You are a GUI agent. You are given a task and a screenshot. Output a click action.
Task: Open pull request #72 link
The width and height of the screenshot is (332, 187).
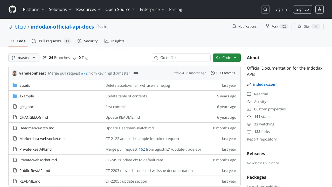tap(84, 73)
